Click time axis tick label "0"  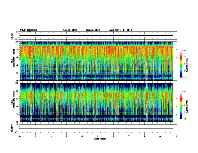pyautogui.click(x=20, y=136)
